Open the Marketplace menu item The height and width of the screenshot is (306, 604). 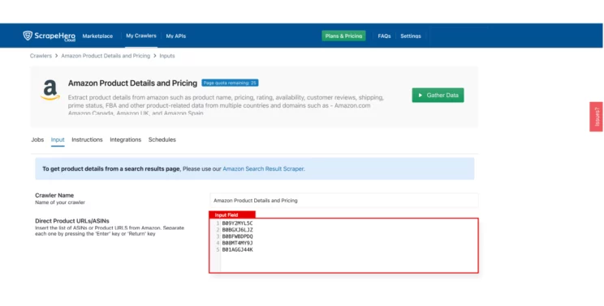point(97,36)
